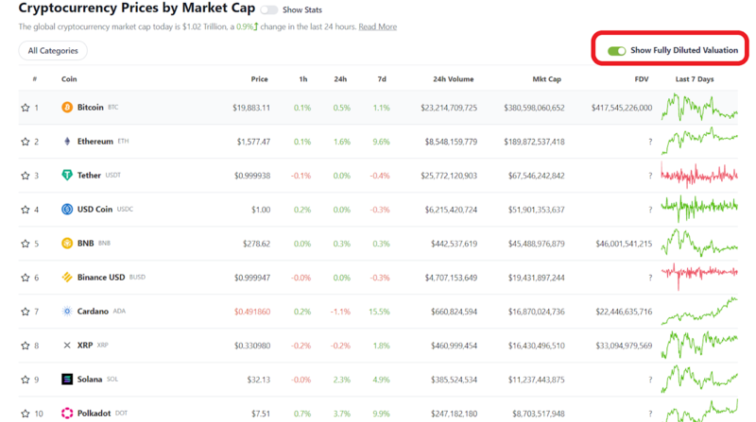
Task: Open the XRP coin page
Action: [x=85, y=345]
